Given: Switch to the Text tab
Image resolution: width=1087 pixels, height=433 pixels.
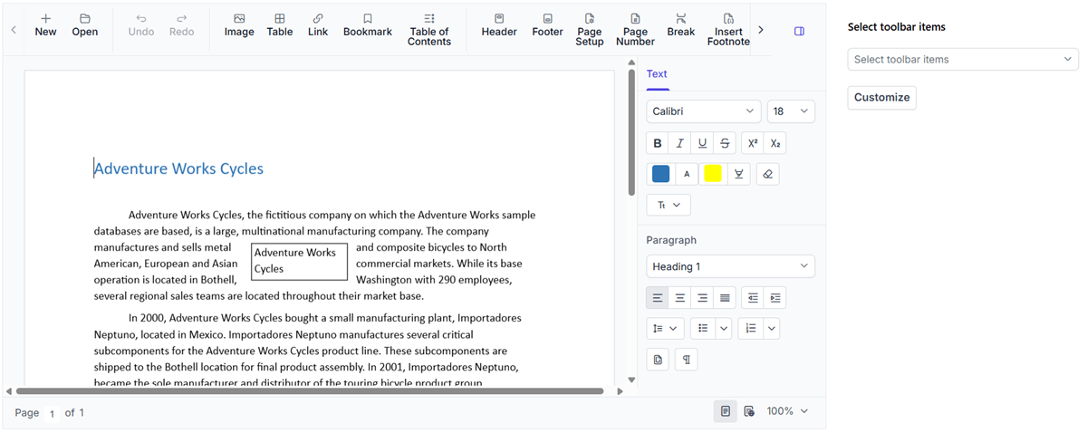Looking at the screenshot, I should [x=657, y=74].
